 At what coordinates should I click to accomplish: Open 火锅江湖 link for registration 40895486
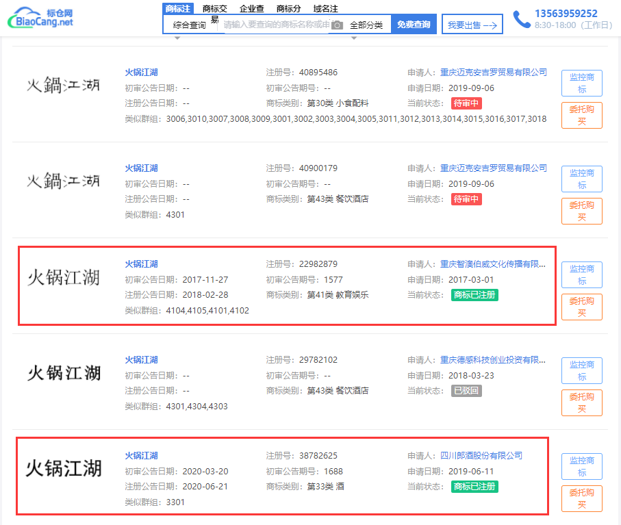(142, 73)
